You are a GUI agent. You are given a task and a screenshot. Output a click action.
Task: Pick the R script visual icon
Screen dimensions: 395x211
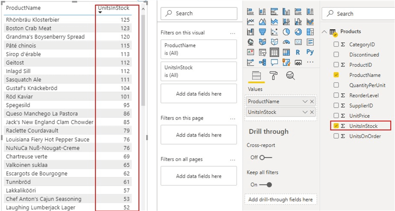tap(298, 52)
